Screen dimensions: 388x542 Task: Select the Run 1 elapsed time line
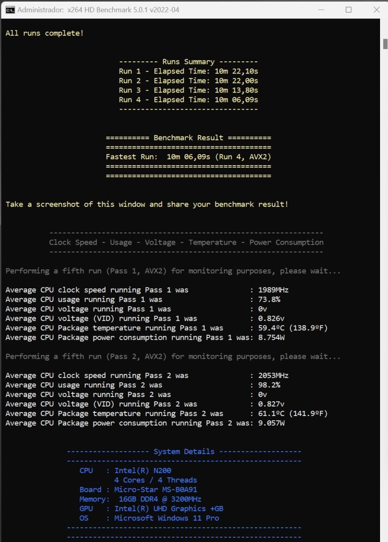coord(189,71)
